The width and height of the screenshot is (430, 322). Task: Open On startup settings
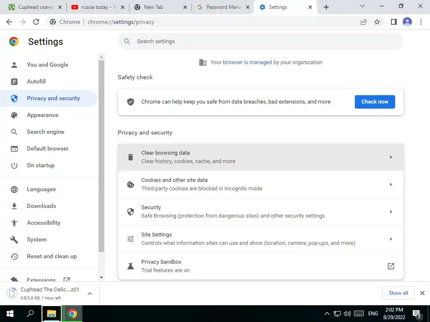41,165
